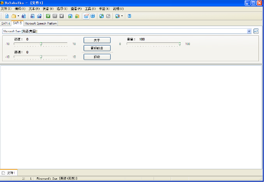Open the 发音 menu
Image resolution: width=266 pixels, height=184 pixels.
(x=48, y=9)
